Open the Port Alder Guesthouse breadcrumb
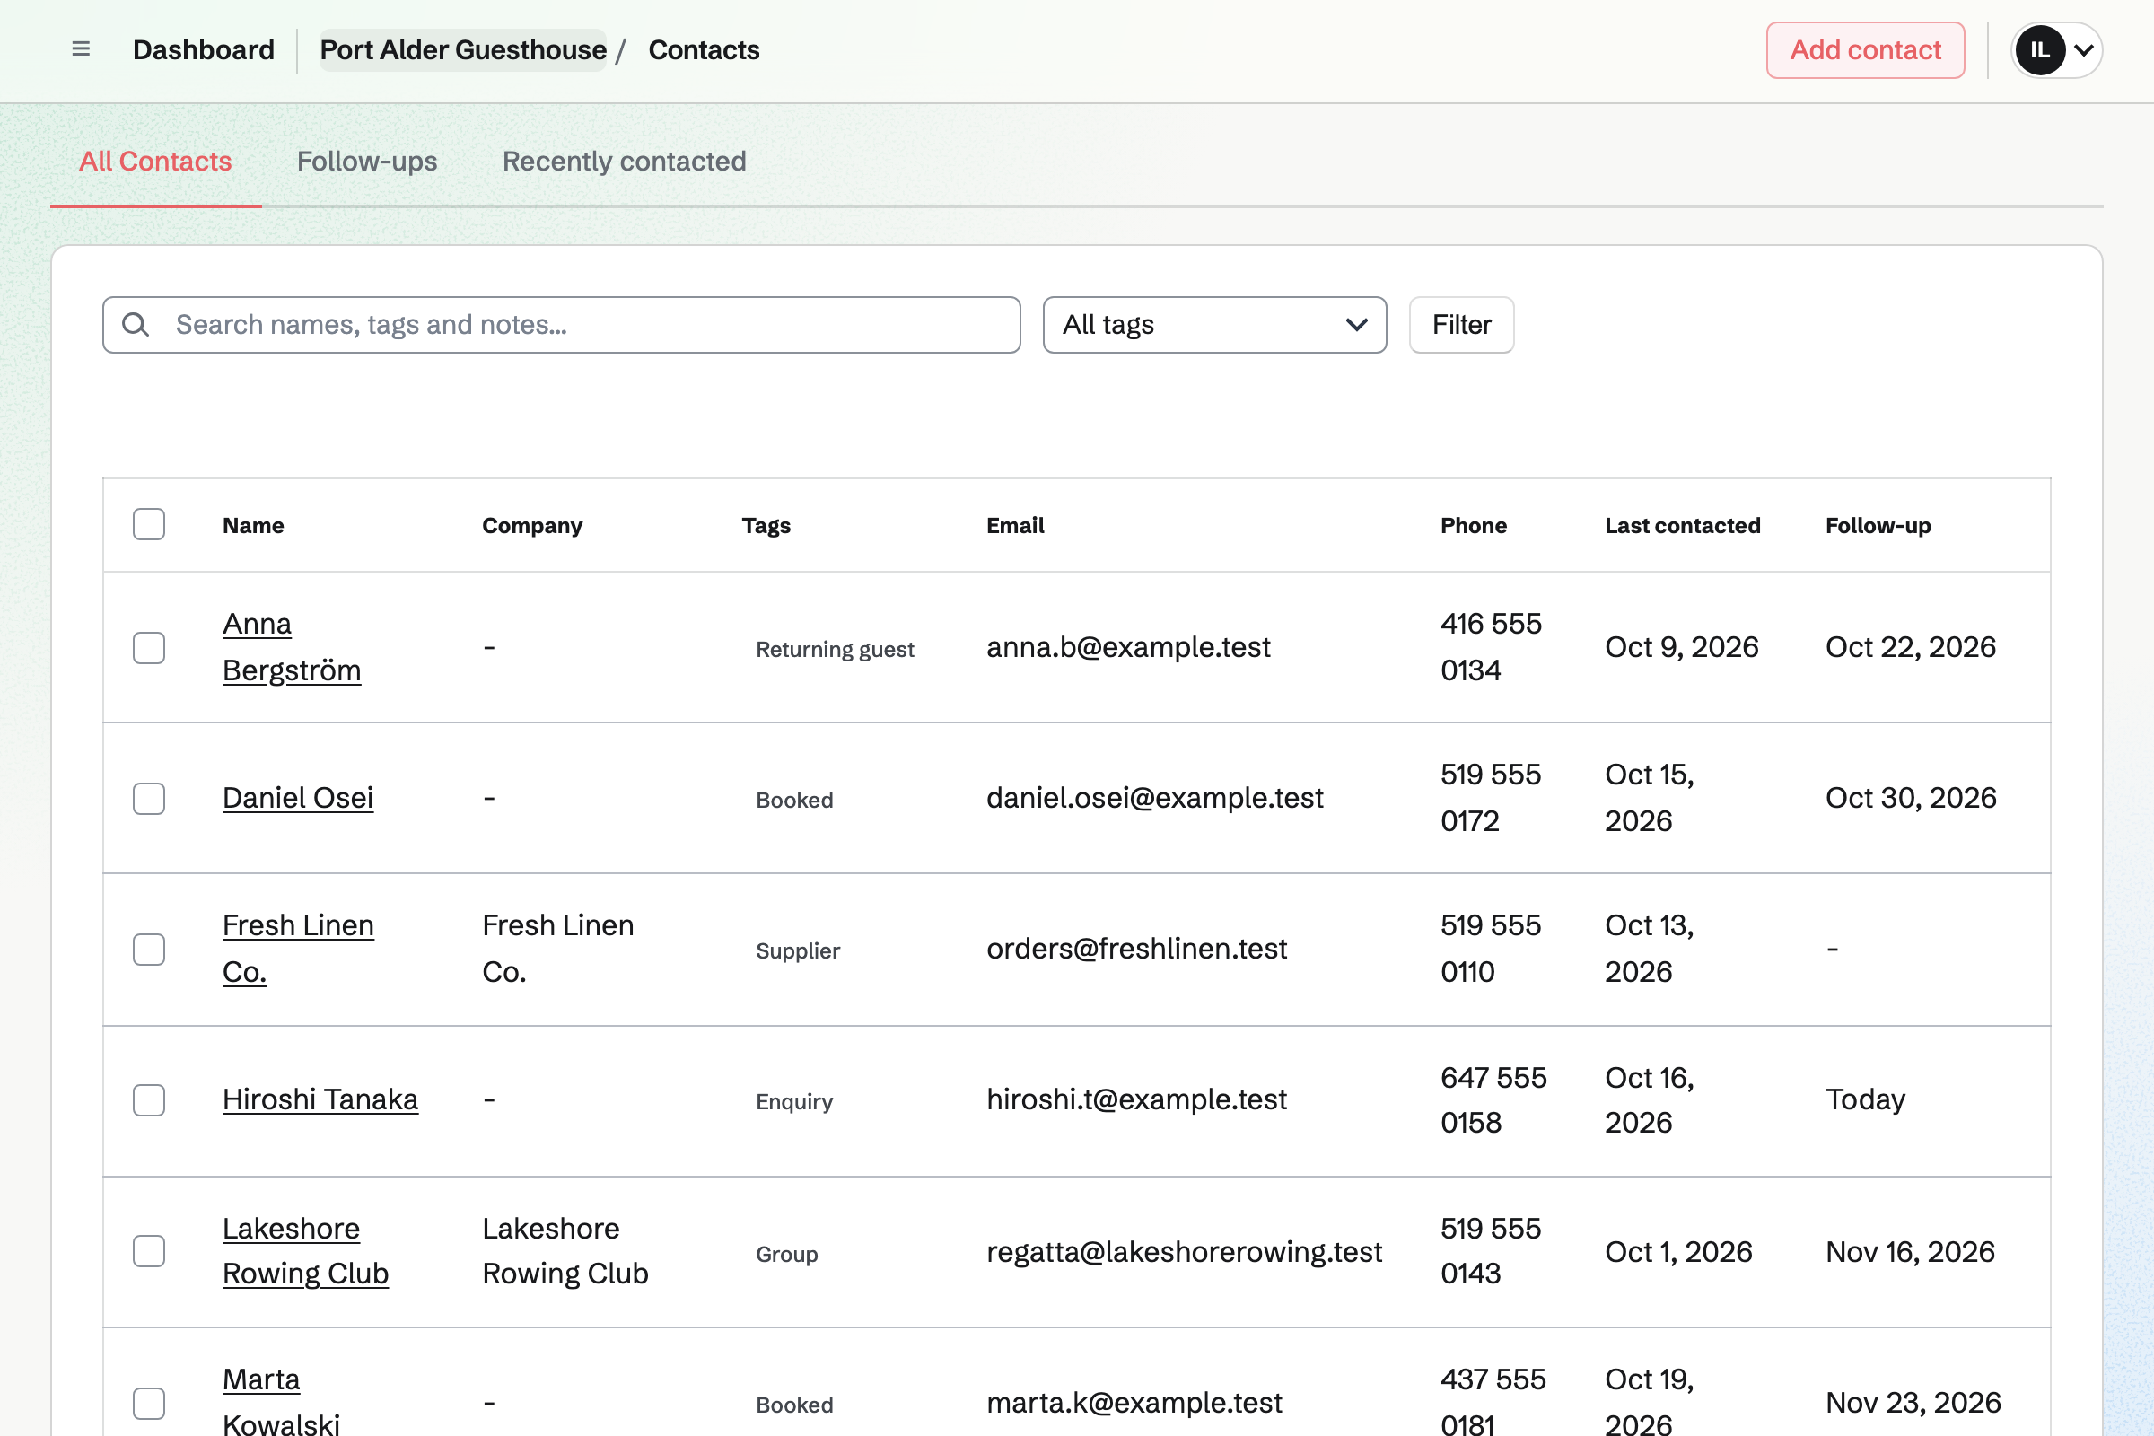This screenshot has width=2154, height=1436. coord(462,49)
